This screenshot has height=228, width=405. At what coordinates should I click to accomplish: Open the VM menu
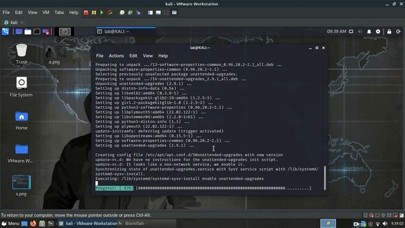(x=46, y=13)
